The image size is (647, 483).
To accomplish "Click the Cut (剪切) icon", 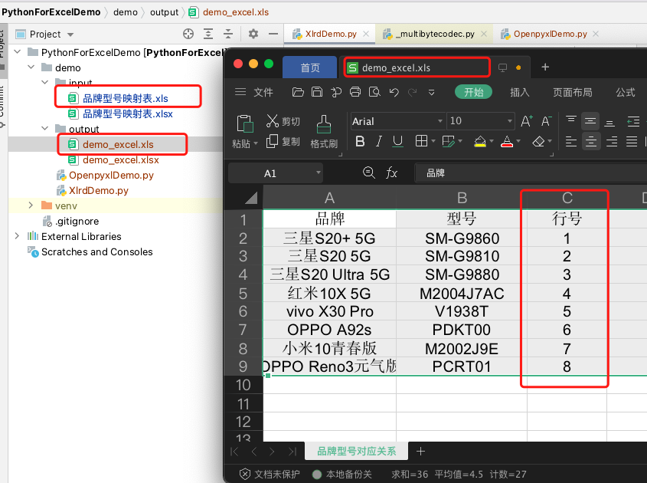I will tap(273, 121).
